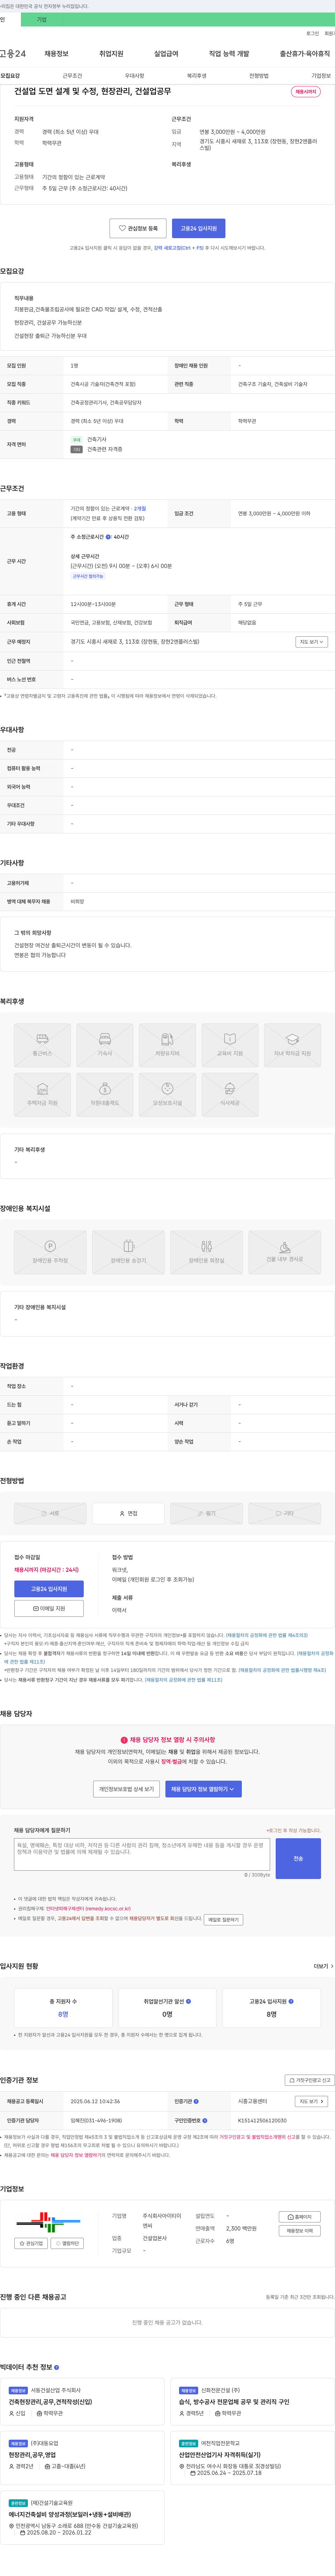
Task: Click the company logo thumbnail
Action: coord(49,2222)
